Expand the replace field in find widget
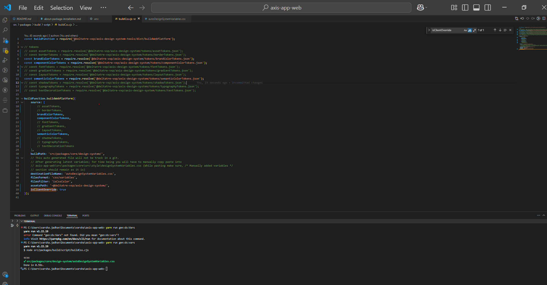The height and width of the screenshot is (285, 547). pyautogui.click(x=429, y=30)
